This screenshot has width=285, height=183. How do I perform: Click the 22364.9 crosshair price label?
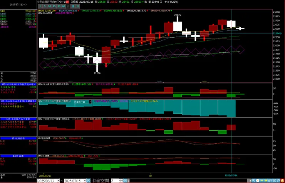click(277, 33)
